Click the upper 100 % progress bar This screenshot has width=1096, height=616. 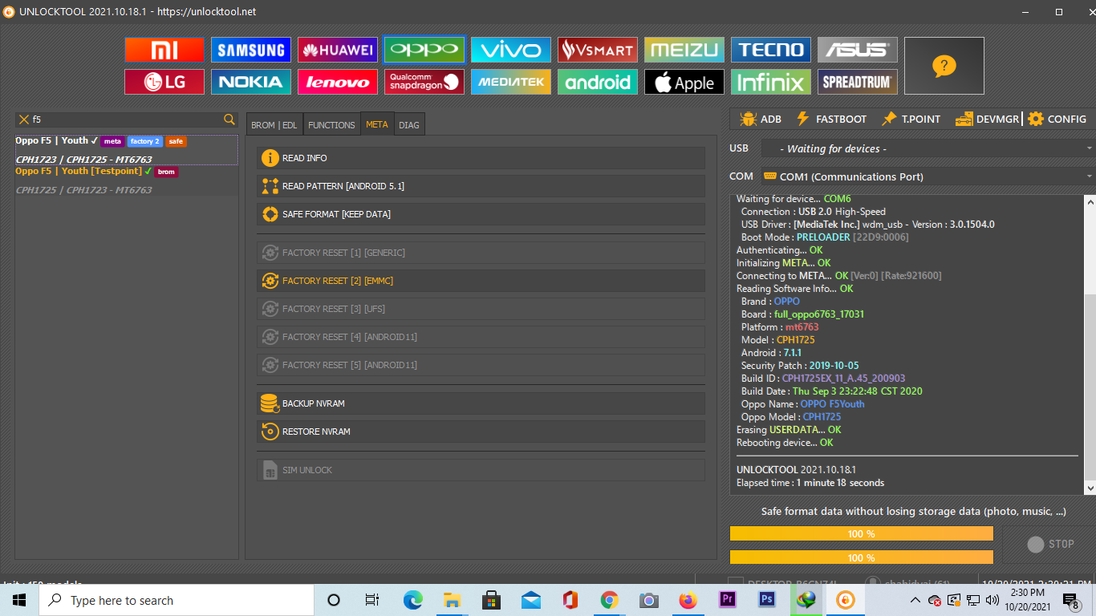tap(861, 533)
